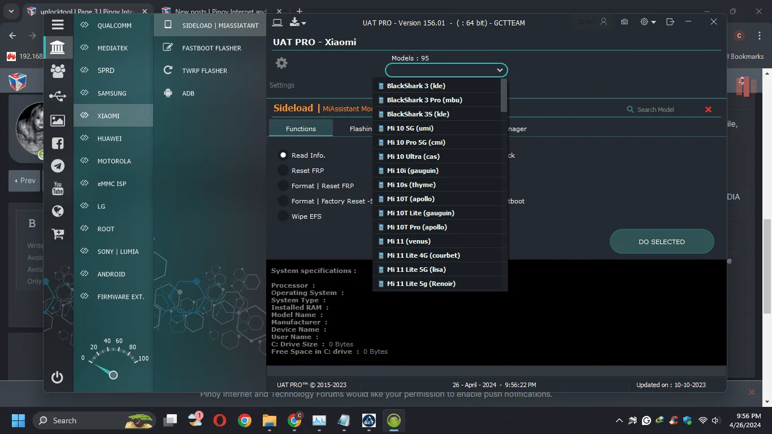772x434 pixels.
Task: Click the power icon at sidebar bottom
Action: pos(57,377)
